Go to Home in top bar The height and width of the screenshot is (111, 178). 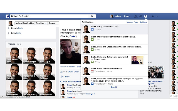[x=127, y=16]
